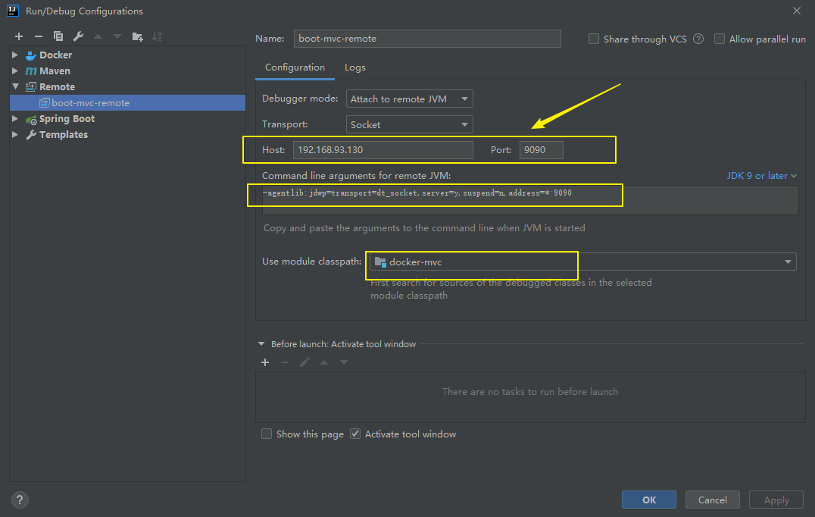The height and width of the screenshot is (517, 815).
Task: Edit before launch task pencil icon
Action: tap(304, 362)
